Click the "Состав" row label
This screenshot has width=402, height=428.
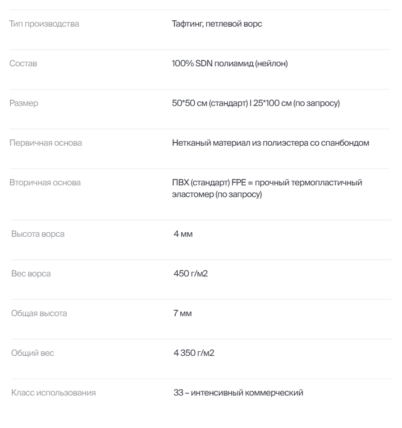[23, 64]
